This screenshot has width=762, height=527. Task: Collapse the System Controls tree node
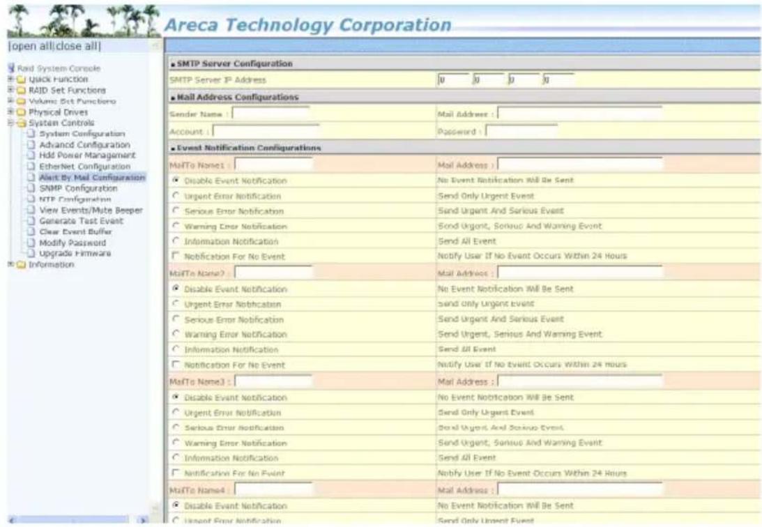10,123
